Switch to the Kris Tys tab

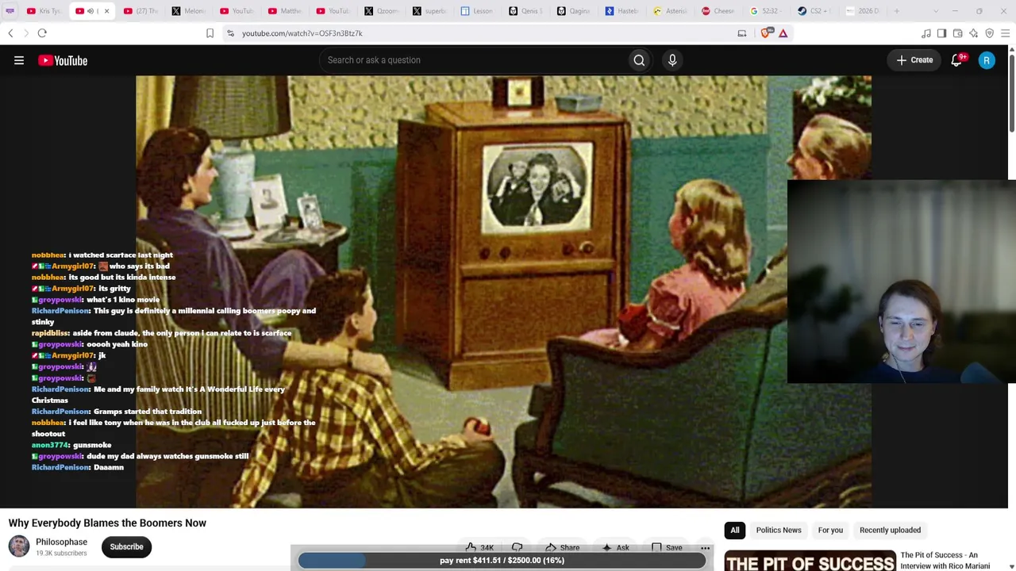tap(44, 11)
